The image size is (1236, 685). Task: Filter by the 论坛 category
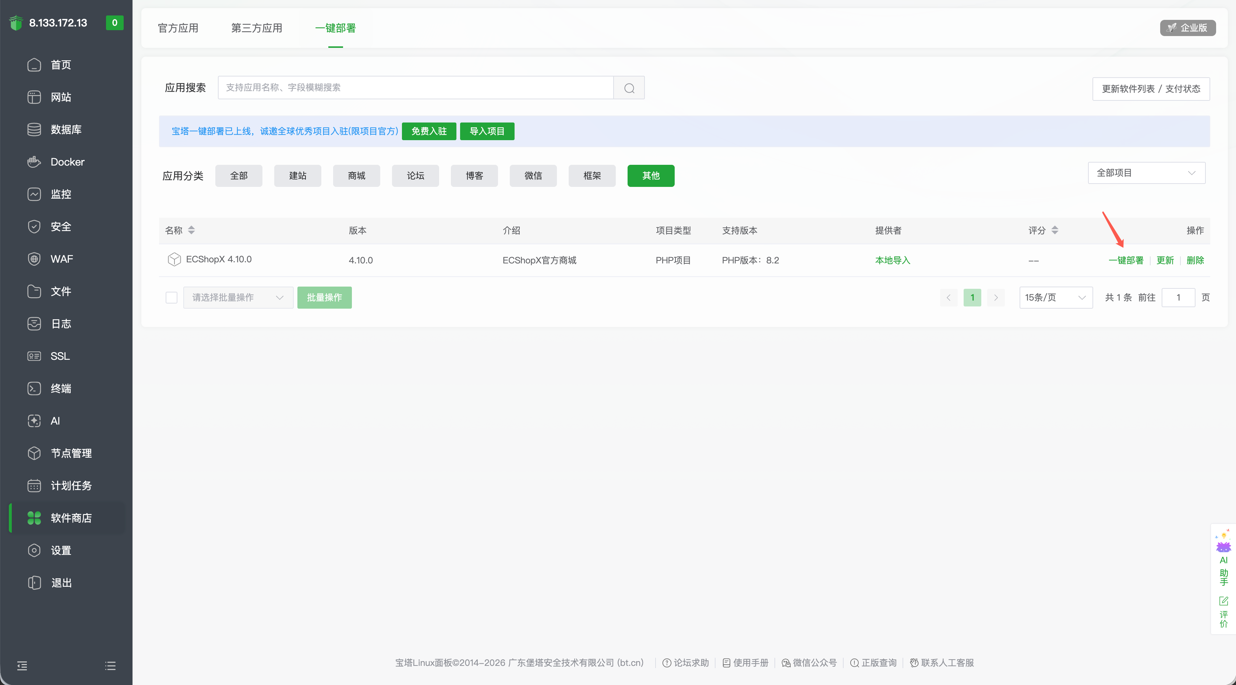(416, 175)
